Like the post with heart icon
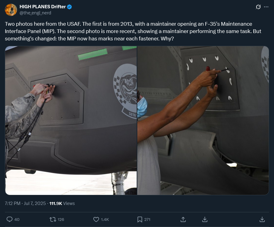 click(96, 219)
